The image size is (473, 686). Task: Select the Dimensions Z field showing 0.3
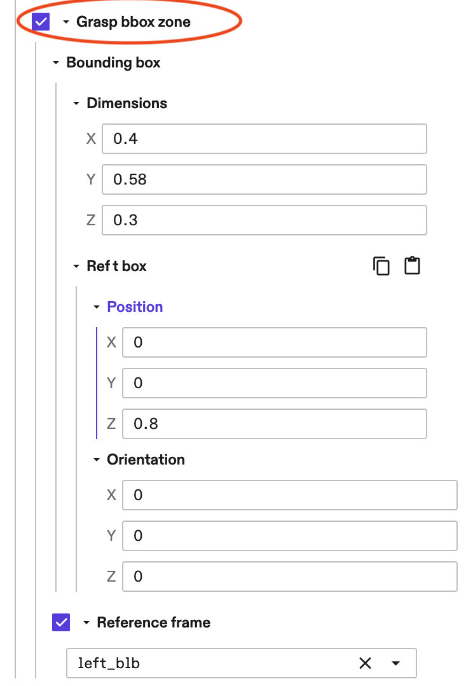[264, 220]
